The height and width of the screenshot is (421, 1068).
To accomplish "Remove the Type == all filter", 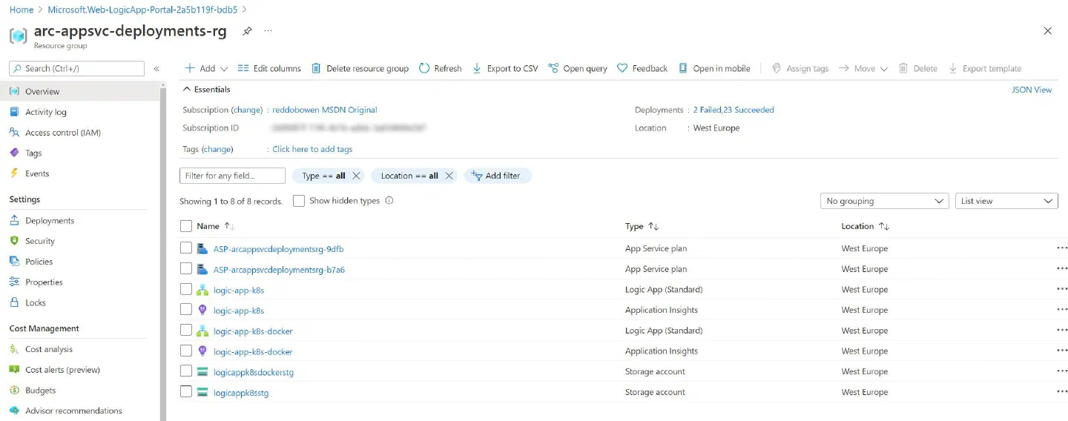I will [x=356, y=176].
